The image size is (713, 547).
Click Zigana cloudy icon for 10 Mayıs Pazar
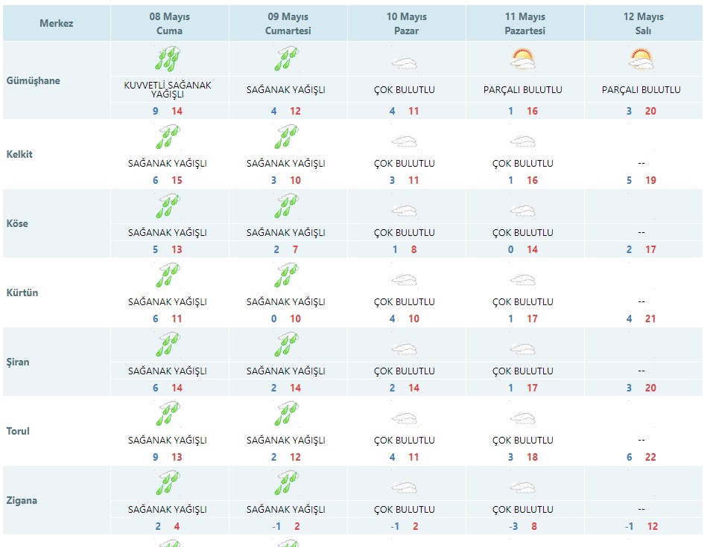click(x=405, y=487)
